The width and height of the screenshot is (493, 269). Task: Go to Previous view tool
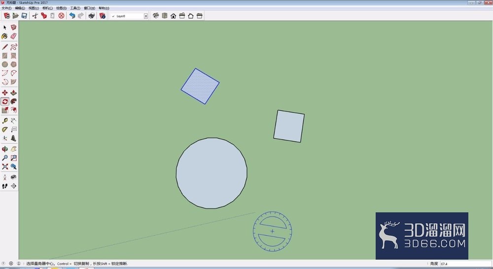[x=13, y=167]
